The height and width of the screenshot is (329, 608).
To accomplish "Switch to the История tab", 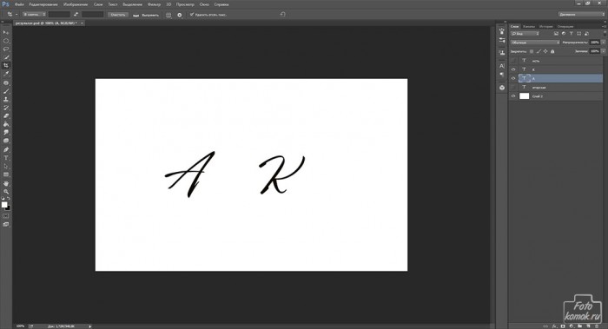I will (546, 26).
